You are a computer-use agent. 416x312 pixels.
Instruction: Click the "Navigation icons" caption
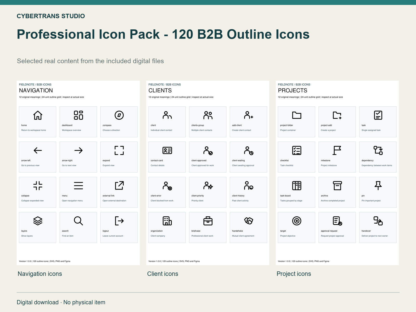[40, 274]
